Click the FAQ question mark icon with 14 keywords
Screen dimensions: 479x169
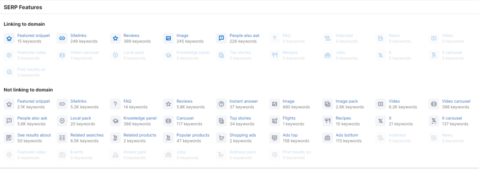[116, 104]
